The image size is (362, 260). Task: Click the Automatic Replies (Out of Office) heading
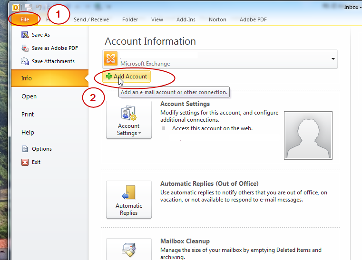coord(209,183)
